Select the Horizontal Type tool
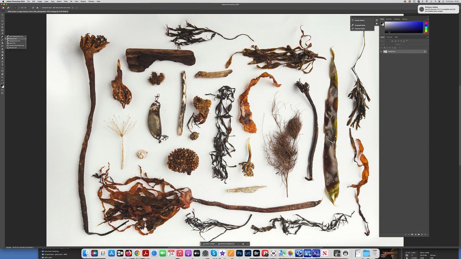 tap(2, 64)
